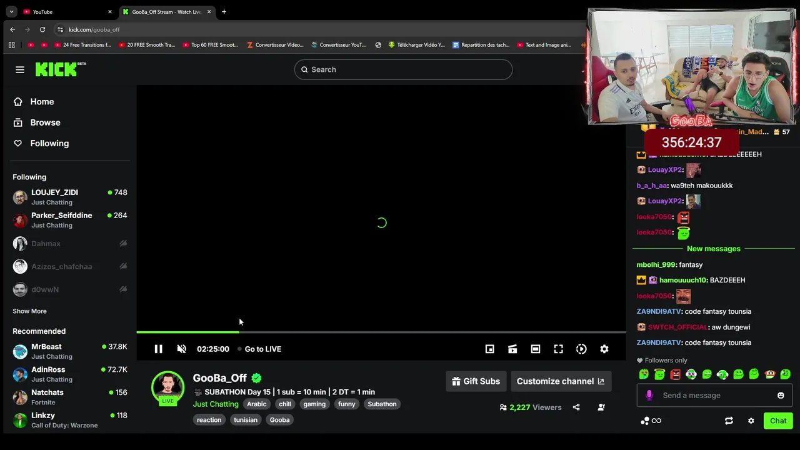Select the gaming tag
Screen dimensions: 800x450
click(x=314, y=404)
